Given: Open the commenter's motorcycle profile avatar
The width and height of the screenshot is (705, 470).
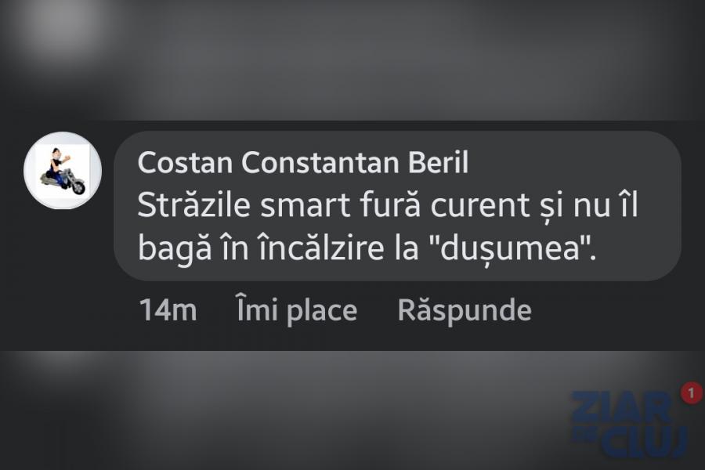Looking at the screenshot, I should 63,170.
